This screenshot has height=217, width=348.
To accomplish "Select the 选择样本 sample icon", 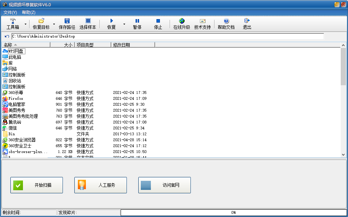I will pyautogui.click(x=88, y=24).
